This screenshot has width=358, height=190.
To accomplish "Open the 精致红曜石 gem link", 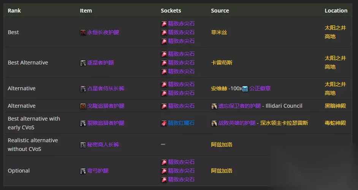I will coord(181,123).
